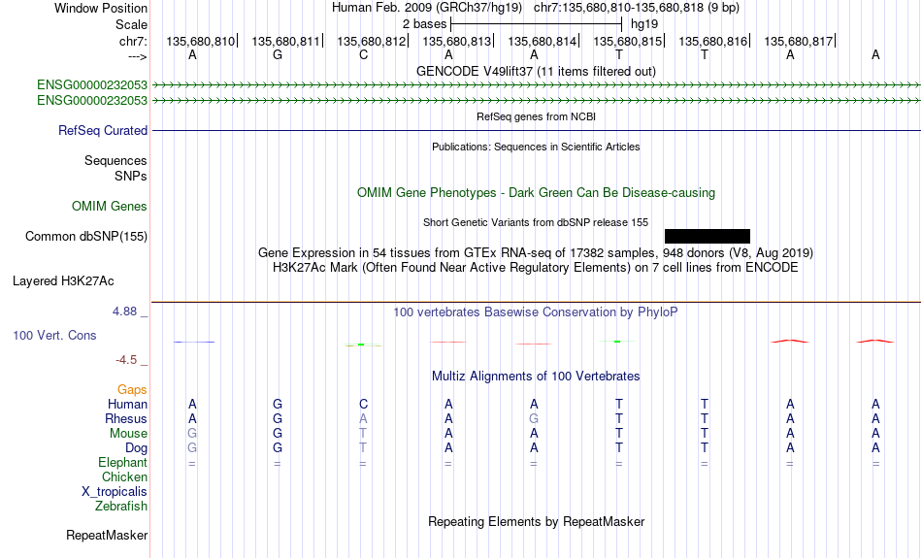The height and width of the screenshot is (558, 922).
Task: Select the Rhesus species label
Action: 126,418
